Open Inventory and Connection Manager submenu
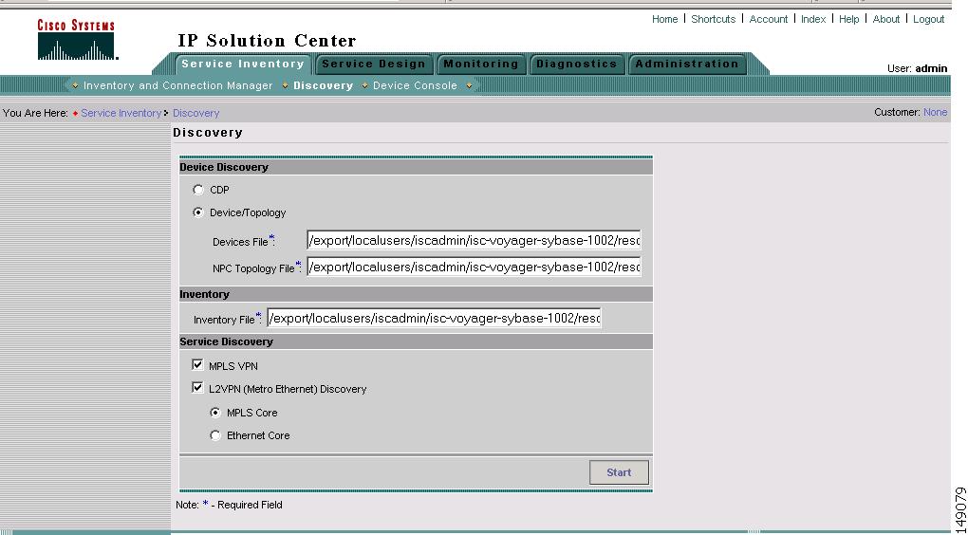 click(177, 85)
